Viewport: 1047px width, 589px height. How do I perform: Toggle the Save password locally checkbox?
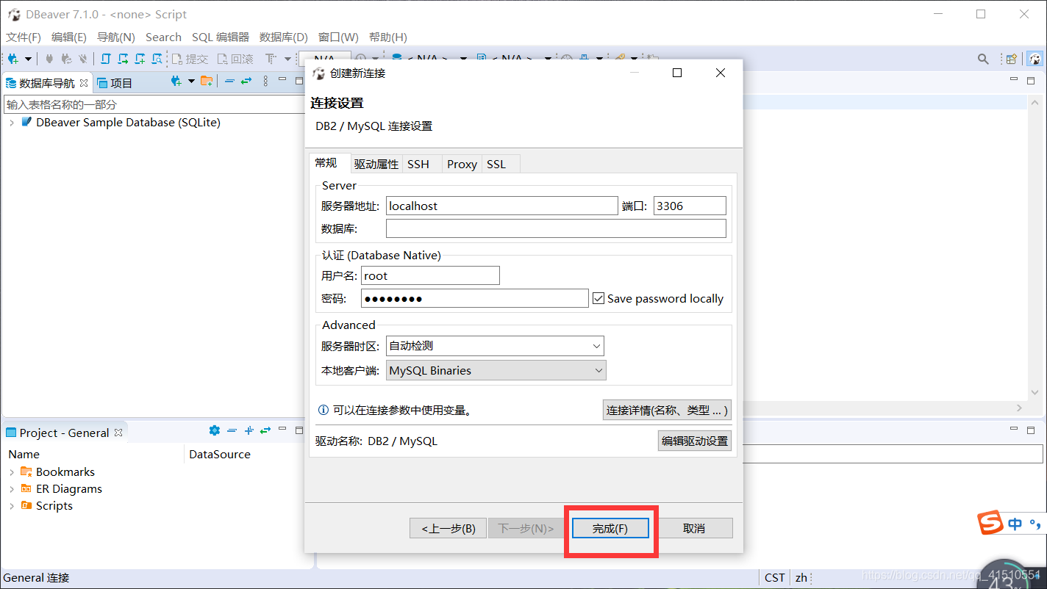click(x=598, y=298)
